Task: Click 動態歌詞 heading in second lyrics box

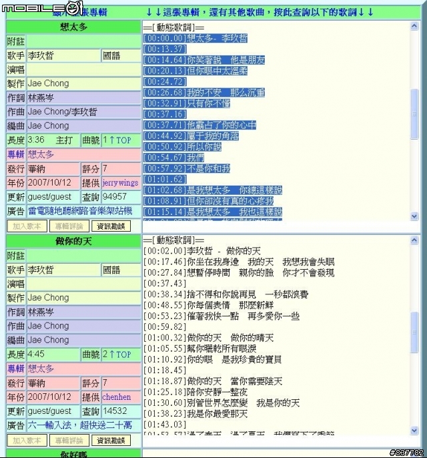Action: tap(173, 240)
